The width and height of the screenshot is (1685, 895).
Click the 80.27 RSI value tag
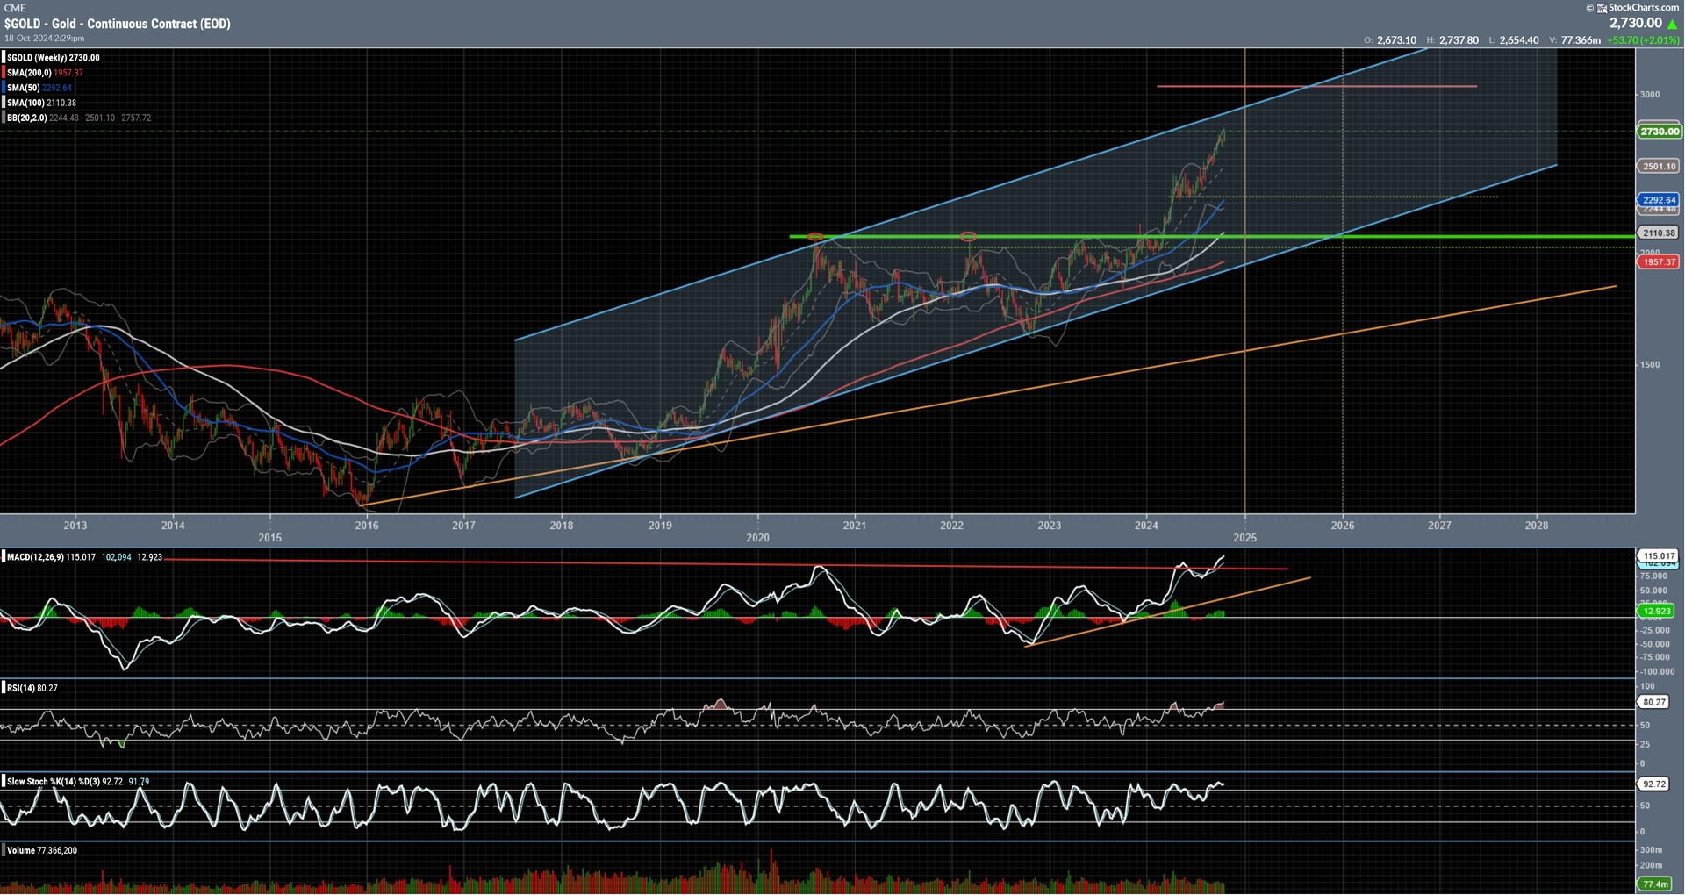[1654, 702]
